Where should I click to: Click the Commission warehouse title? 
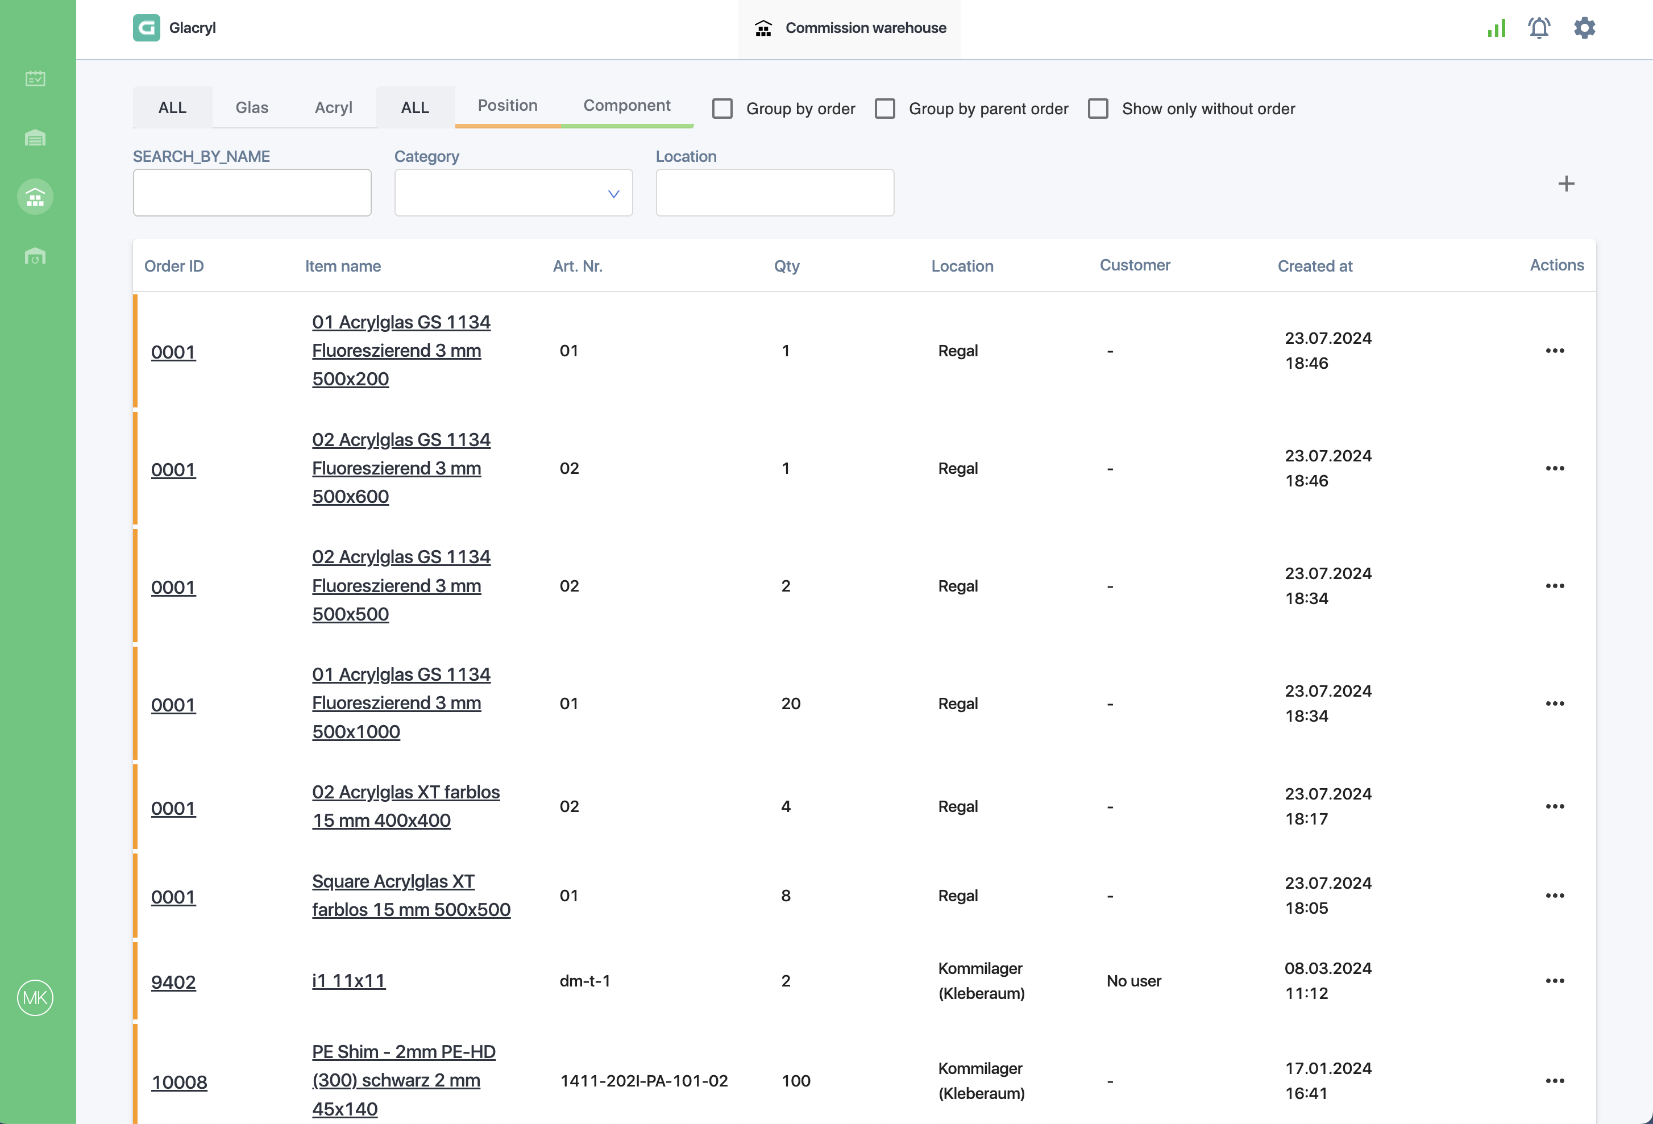point(866,28)
